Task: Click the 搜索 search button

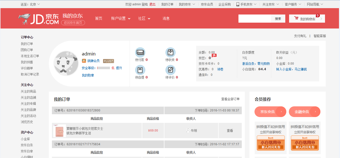Action: pos(278,19)
